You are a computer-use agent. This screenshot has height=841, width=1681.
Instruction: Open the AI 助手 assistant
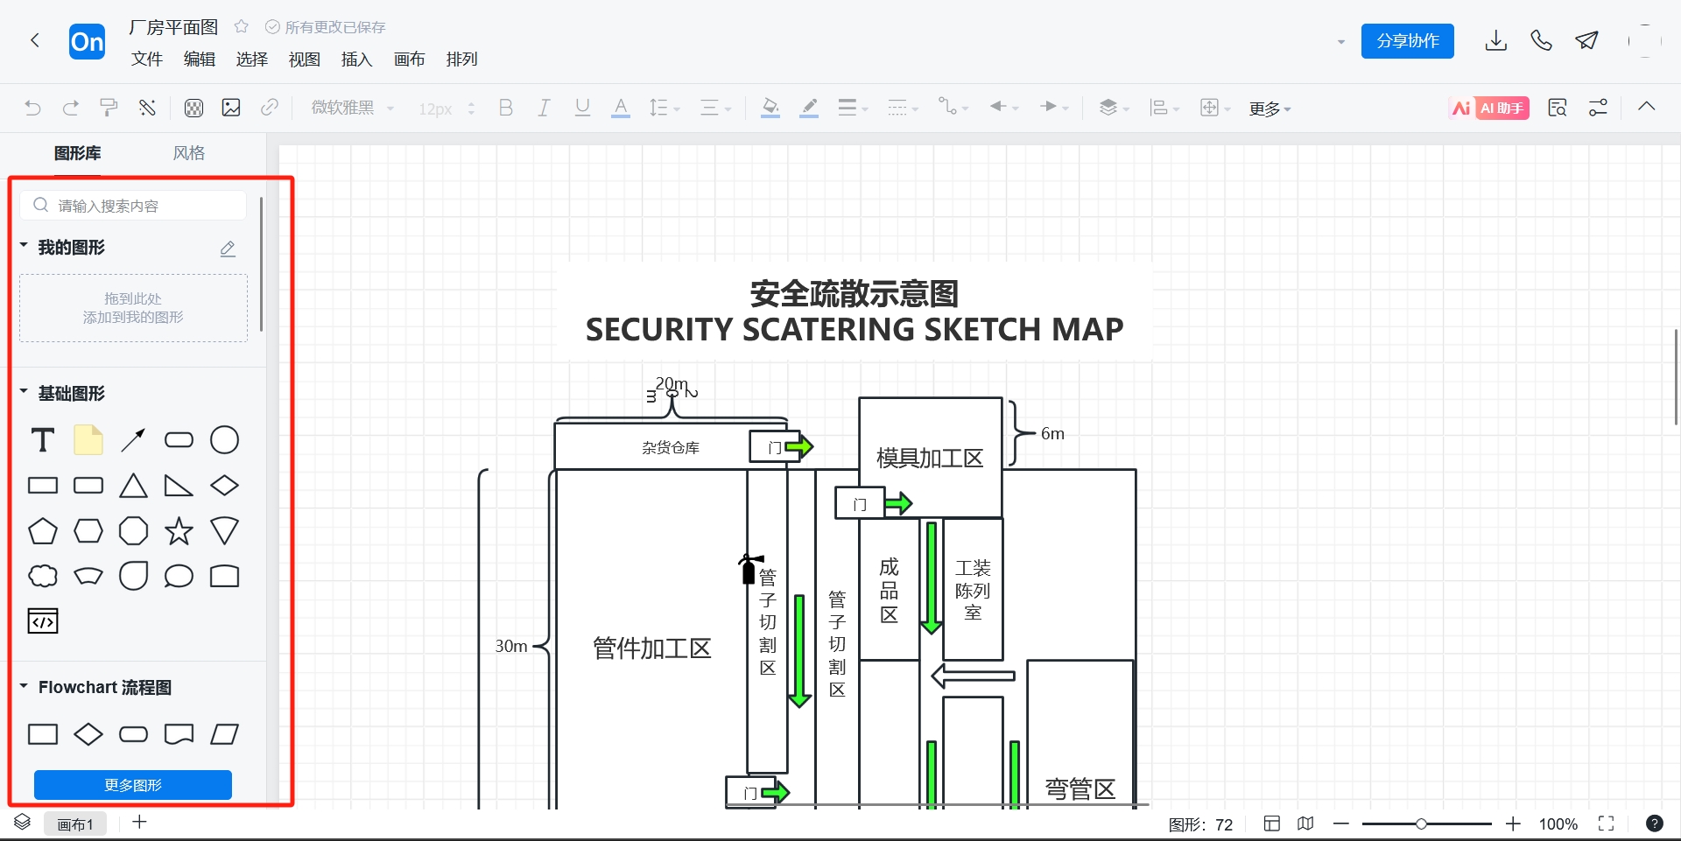click(x=1489, y=108)
